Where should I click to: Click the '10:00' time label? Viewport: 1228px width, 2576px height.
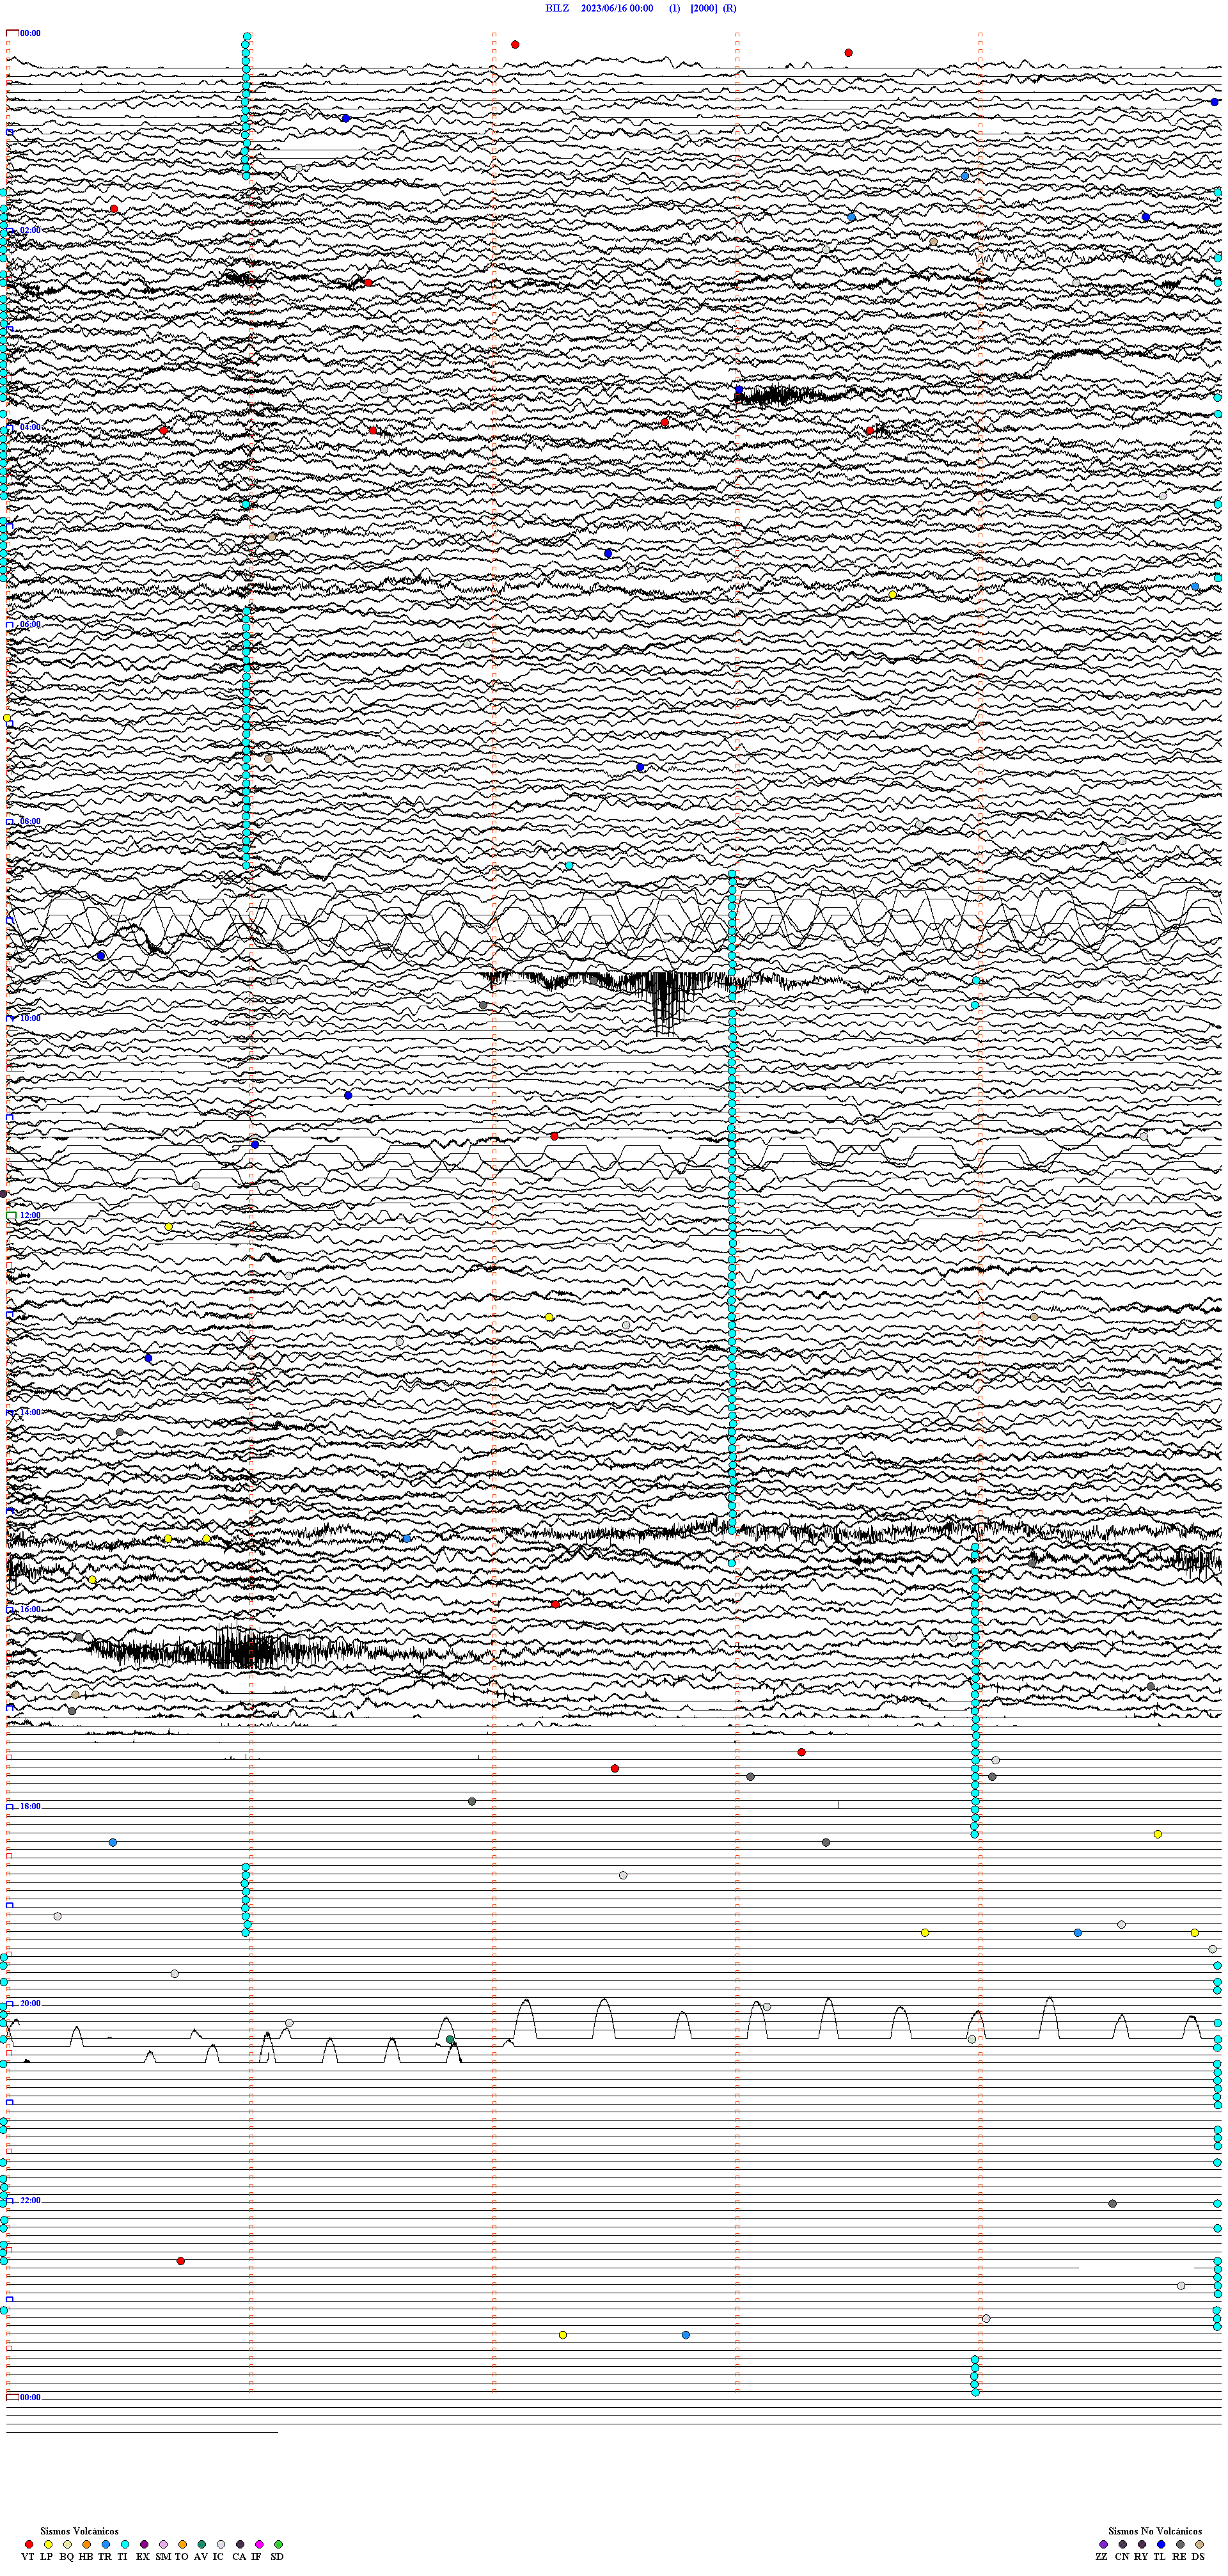click(x=30, y=1018)
